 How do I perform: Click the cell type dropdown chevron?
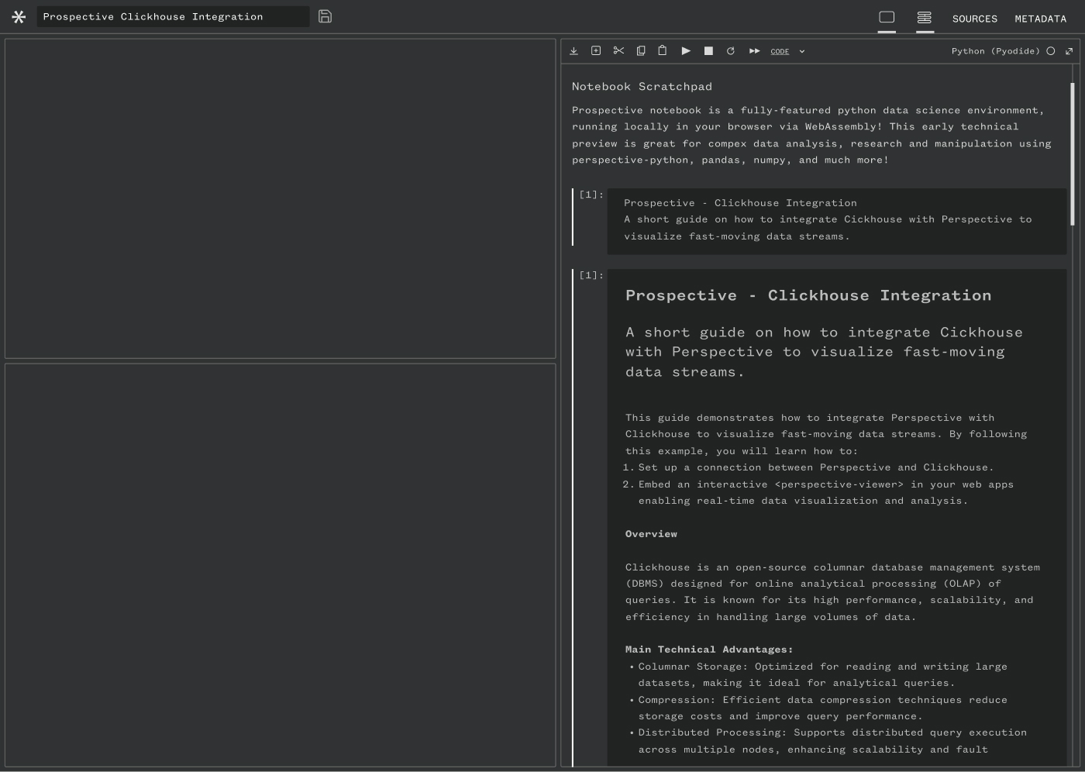click(x=802, y=52)
